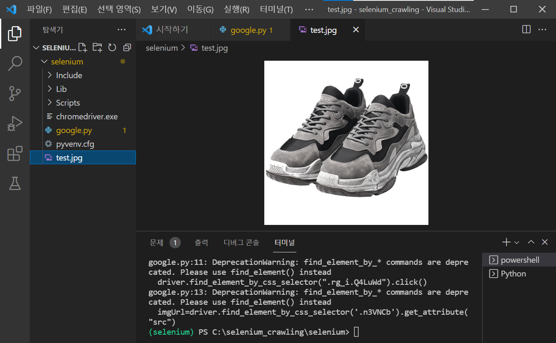Open the 실행(R) menu
Image resolution: width=556 pixels, height=343 pixels.
pos(236,10)
